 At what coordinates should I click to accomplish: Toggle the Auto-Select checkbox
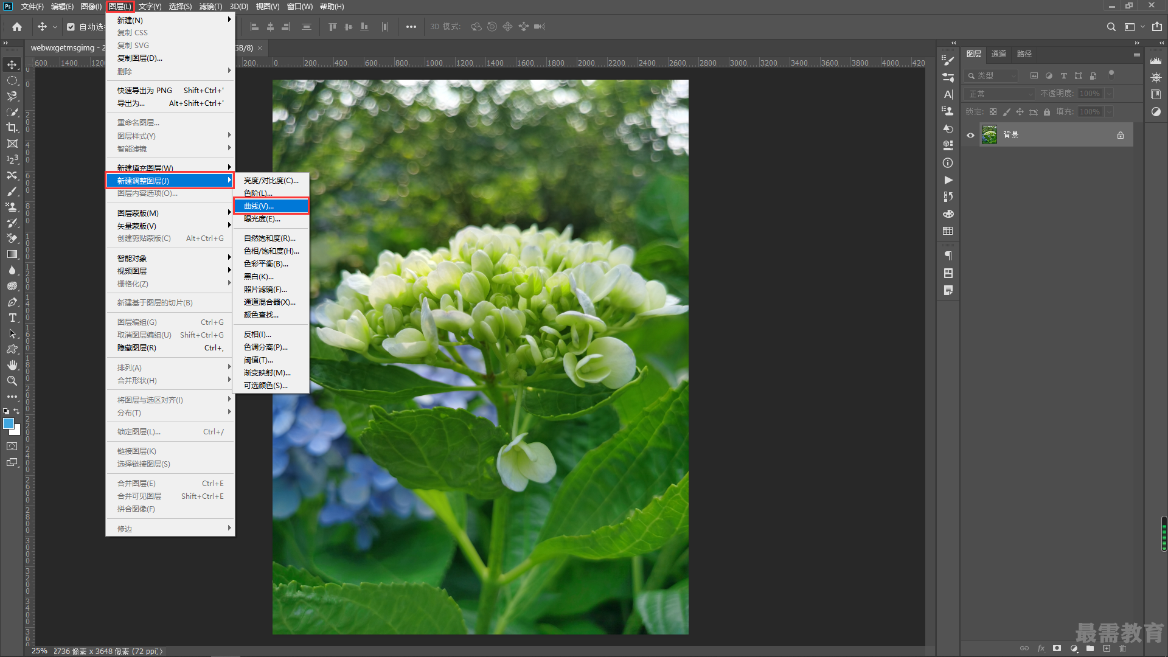tap(71, 27)
